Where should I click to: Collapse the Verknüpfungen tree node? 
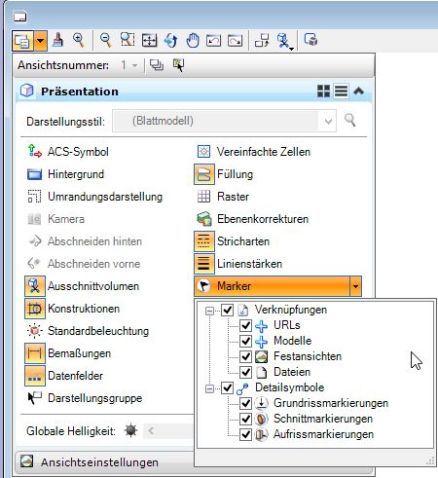[x=209, y=311]
